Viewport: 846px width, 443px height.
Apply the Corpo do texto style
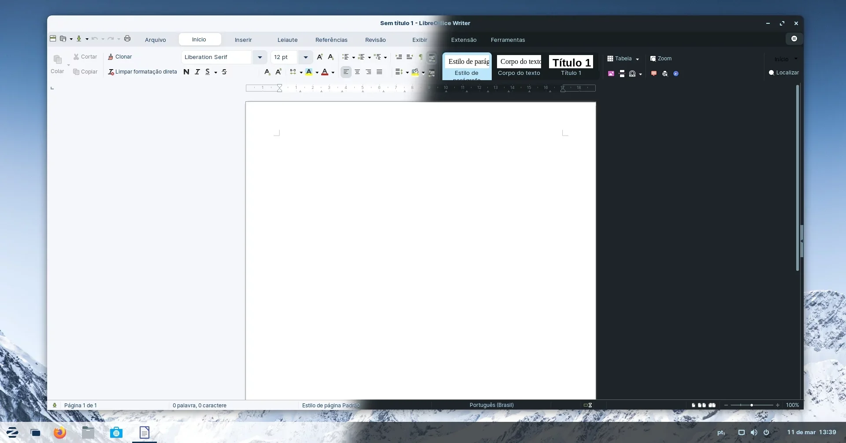click(519, 66)
